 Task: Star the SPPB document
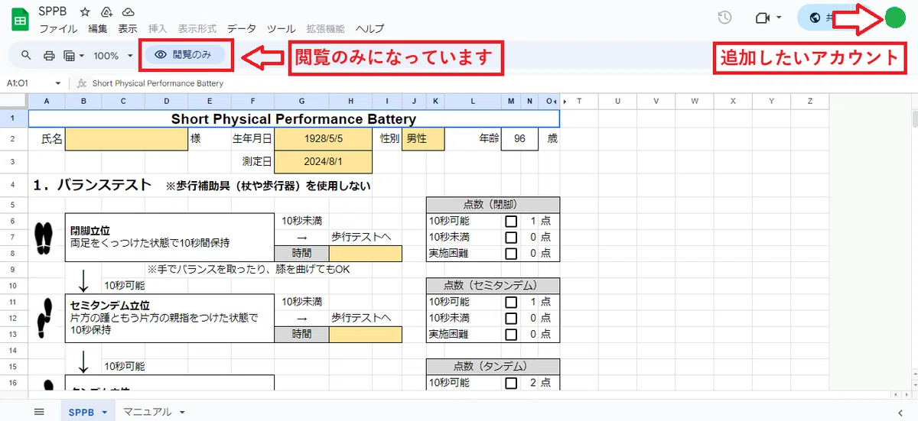point(85,13)
